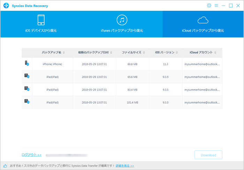Viewport: 244px width, 170px height.
Task: Click the iPhone row backup date cell
Action: (94, 64)
